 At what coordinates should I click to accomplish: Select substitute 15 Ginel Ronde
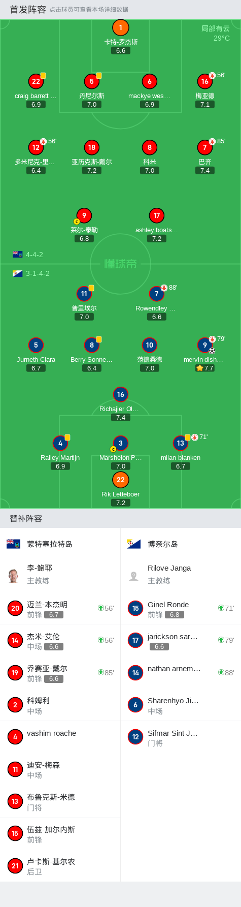pos(181,608)
